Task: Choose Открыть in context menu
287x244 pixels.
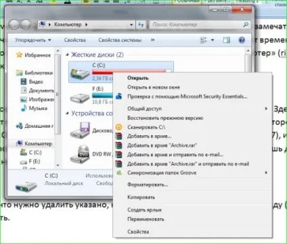Action: [x=138, y=78]
